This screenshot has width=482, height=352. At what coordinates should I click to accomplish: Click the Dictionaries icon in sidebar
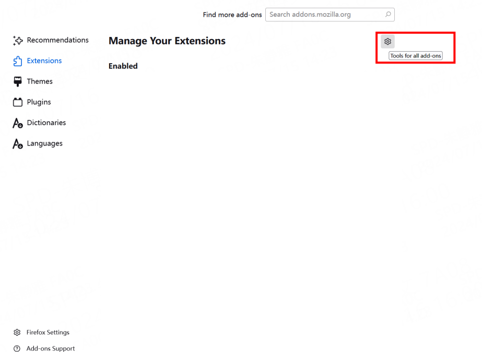tap(18, 123)
